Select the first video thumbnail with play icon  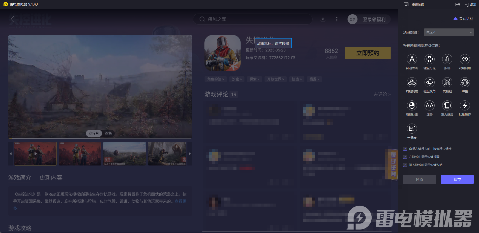[x=35, y=153]
